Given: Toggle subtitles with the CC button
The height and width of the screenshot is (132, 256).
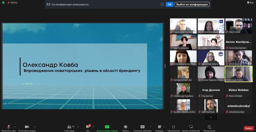Looking at the screenshot, I should click(142, 127).
